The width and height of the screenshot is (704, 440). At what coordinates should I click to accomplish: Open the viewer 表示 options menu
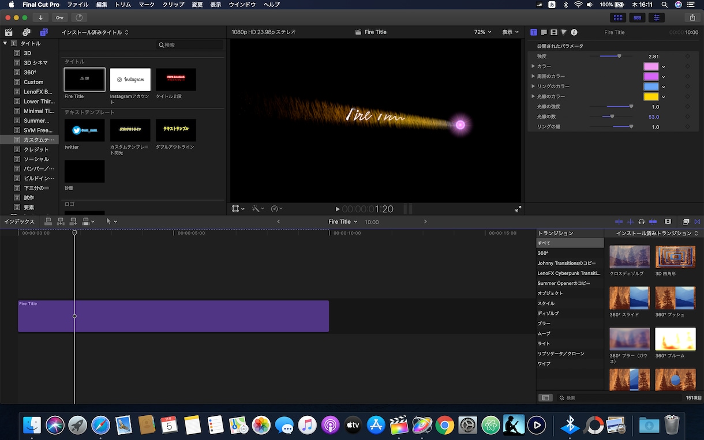(511, 32)
